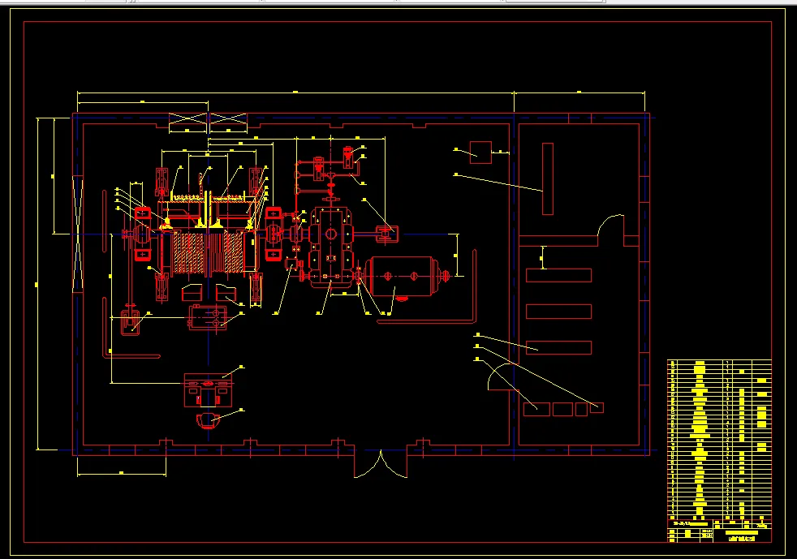Select the central gearbox reducer housing
Image resolution: width=797 pixels, height=559 pixels.
pyautogui.click(x=331, y=247)
